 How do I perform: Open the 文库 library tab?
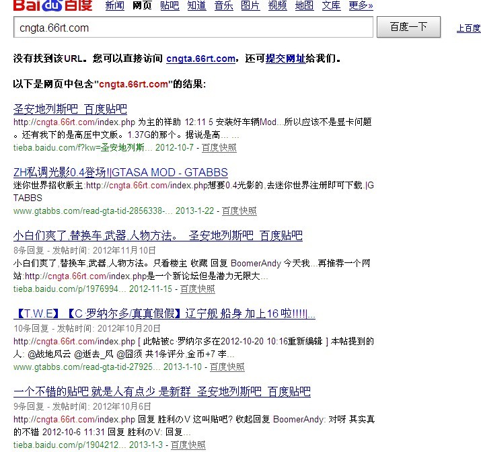pyautogui.click(x=331, y=5)
